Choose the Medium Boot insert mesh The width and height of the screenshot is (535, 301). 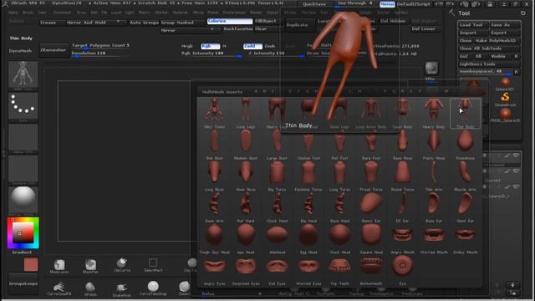point(246,145)
